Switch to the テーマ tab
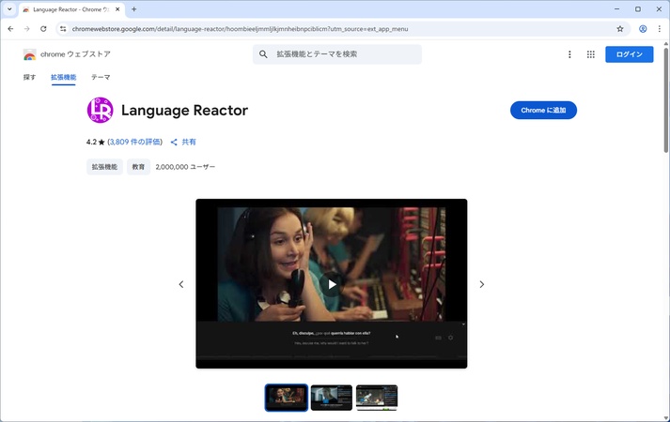 tap(101, 77)
